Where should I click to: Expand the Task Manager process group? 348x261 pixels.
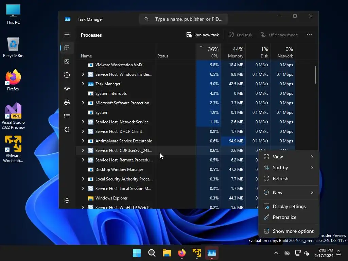(x=83, y=84)
